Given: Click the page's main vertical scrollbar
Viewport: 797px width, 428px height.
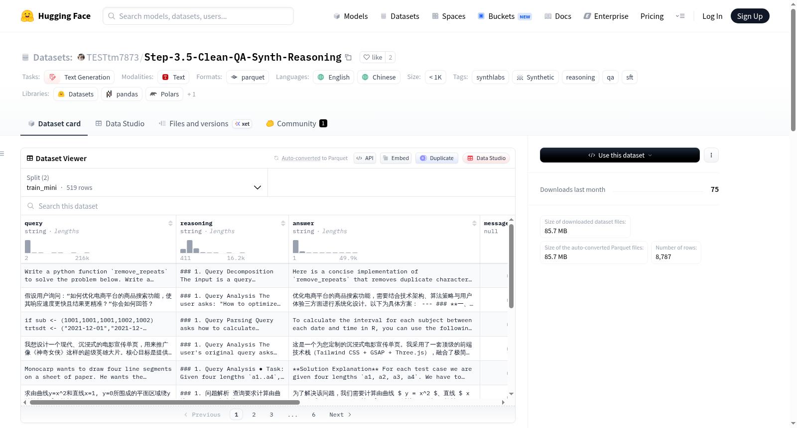Looking at the screenshot, I should coord(793,70).
